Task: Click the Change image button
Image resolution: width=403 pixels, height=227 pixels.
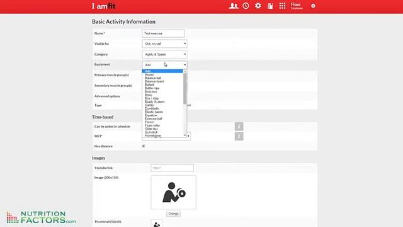Action: coord(173,214)
